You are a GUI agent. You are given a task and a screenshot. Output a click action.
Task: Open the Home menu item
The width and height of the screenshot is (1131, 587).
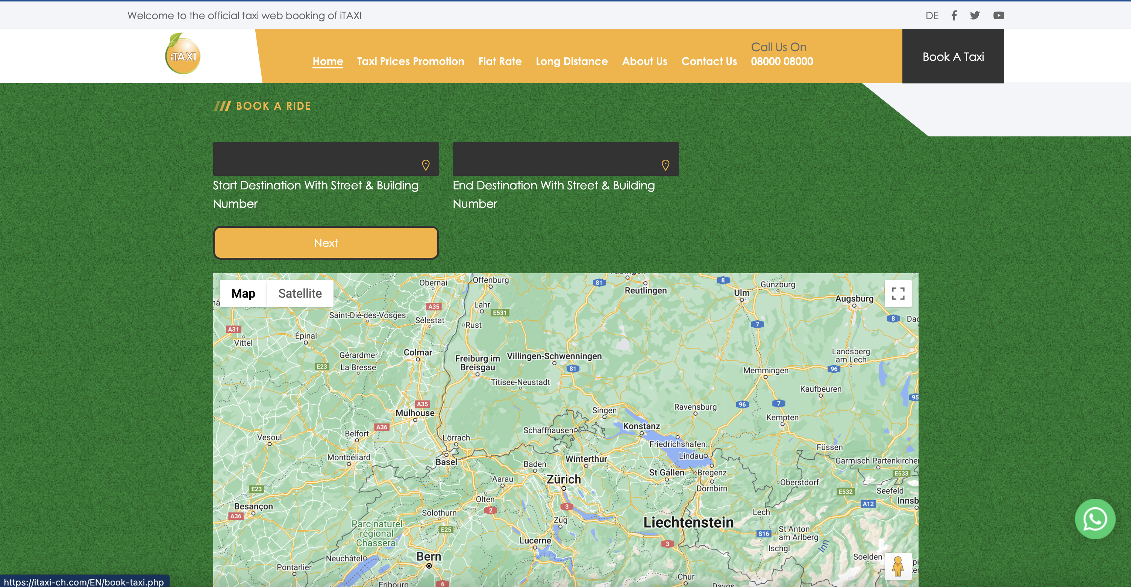327,61
